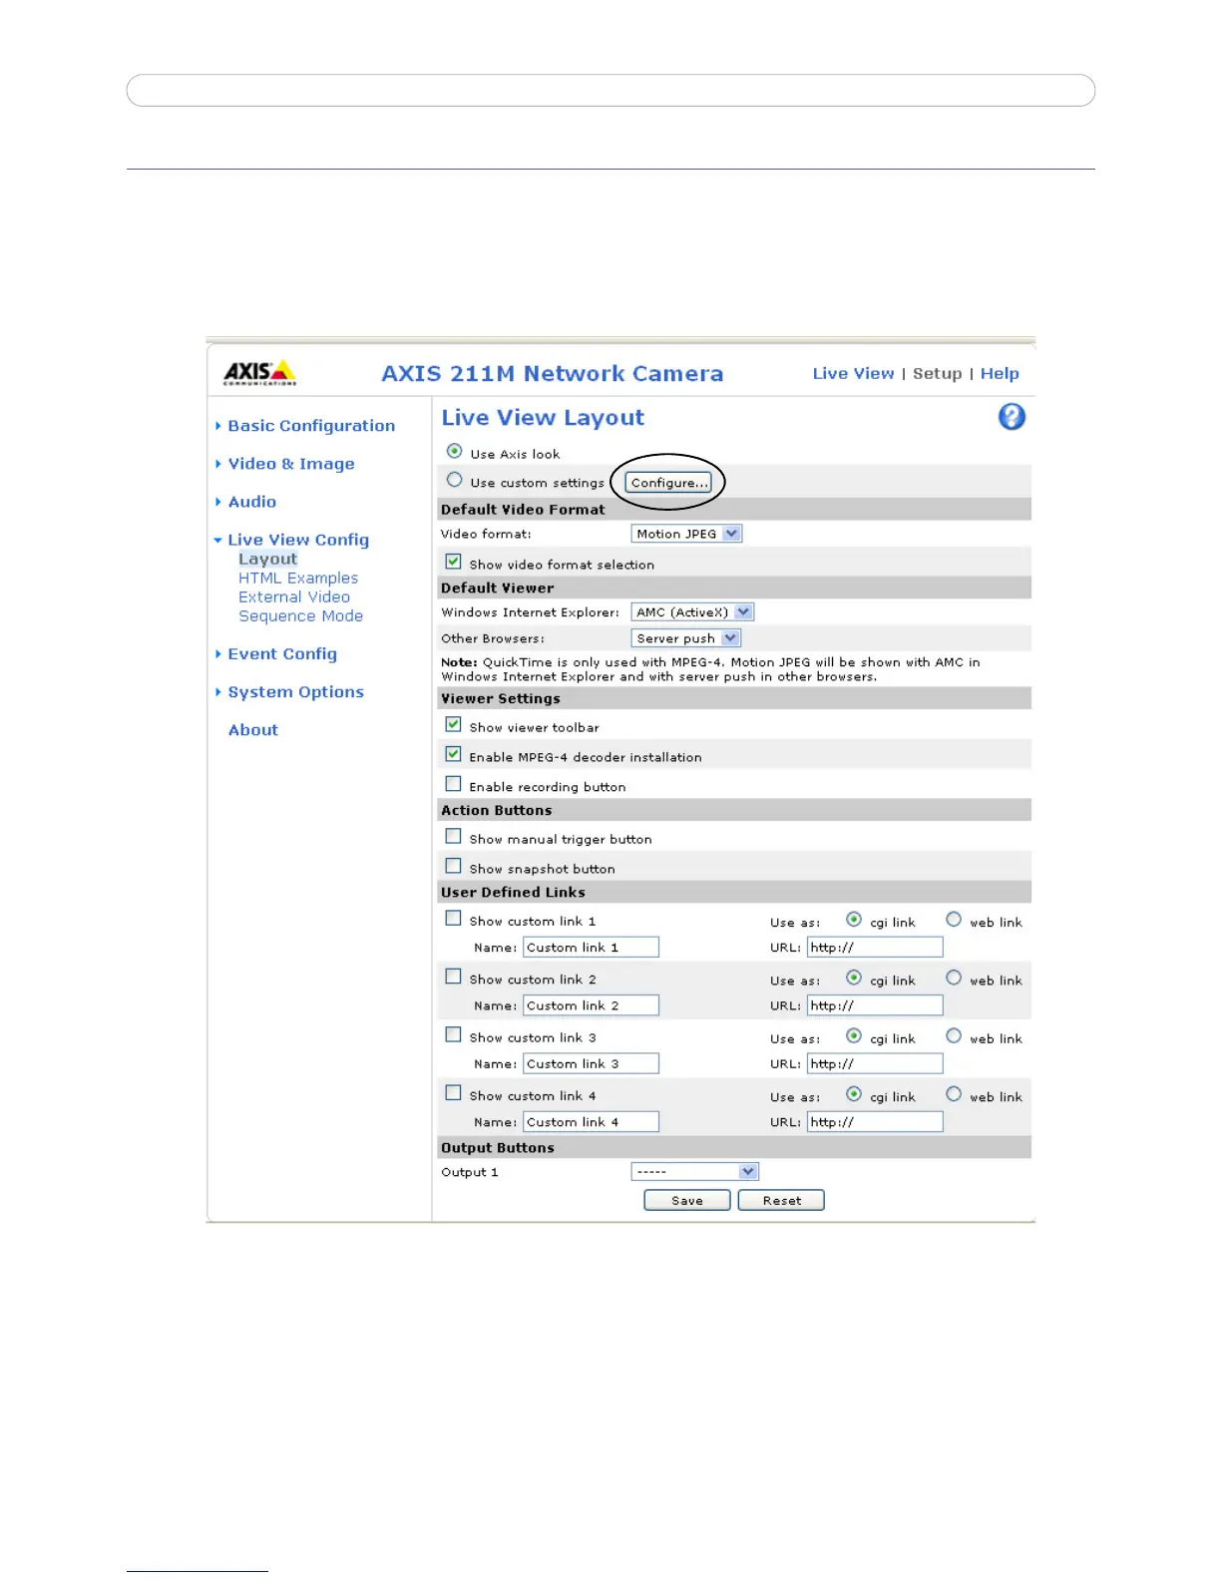Click the Custom link 2 name field
This screenshot has width=1221, height=1580.
tap(591, 1005)
